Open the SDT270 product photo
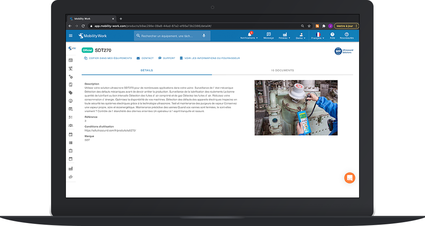This screenshot has width=425, height=226. pyautogui.click(x=296, y=107)
